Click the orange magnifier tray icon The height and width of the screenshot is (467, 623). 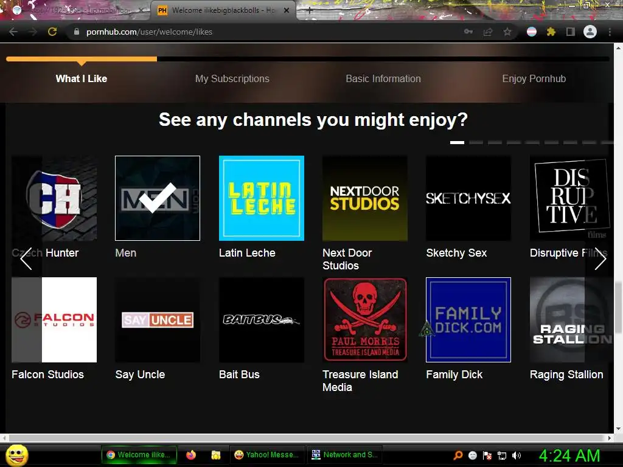coord(458,455)
